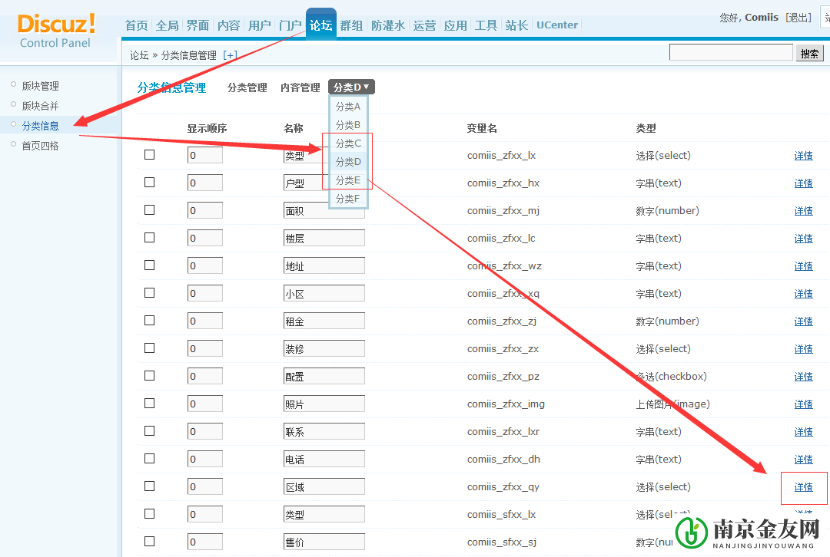Viewport: 830px width, 557px height.
Task: Check the checkbox for the 区域 row
Action: [148, 486]
